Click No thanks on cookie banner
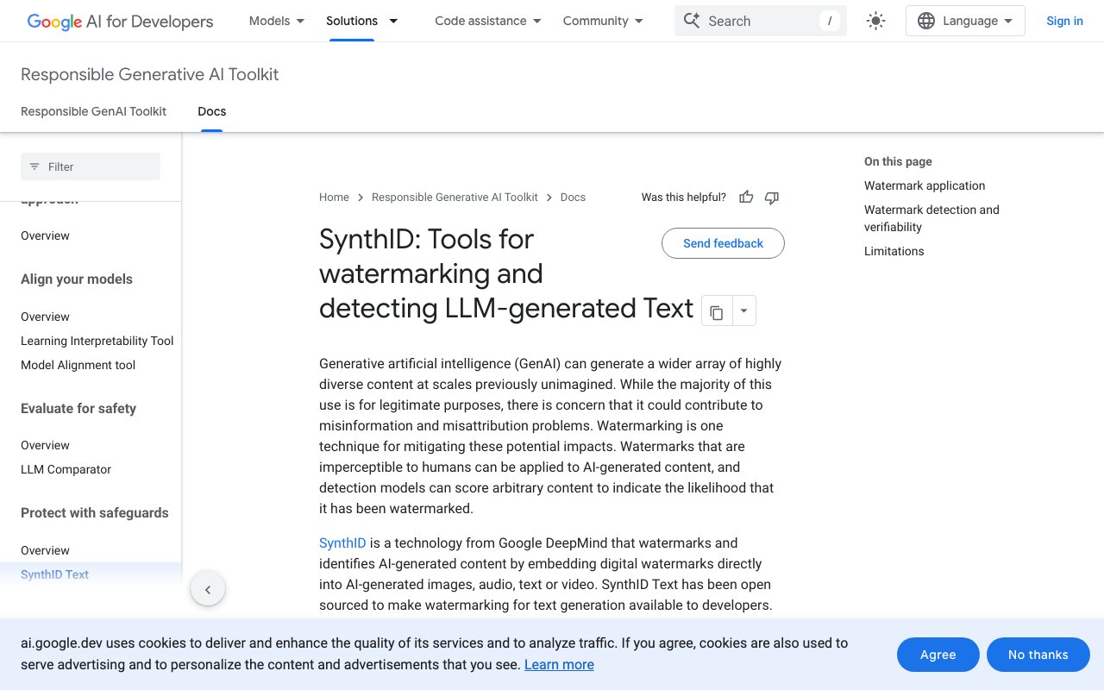Viewport: 1104px width, 690px height. tap(1038, 655)
